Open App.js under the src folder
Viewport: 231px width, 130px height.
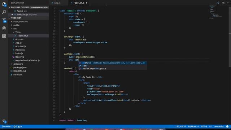coord(29,43)
